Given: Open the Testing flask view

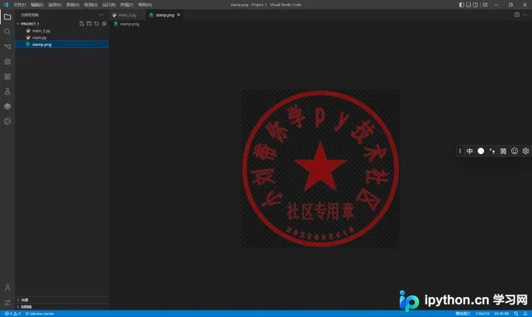Looking at the screenshot, I should coord(7,91).
